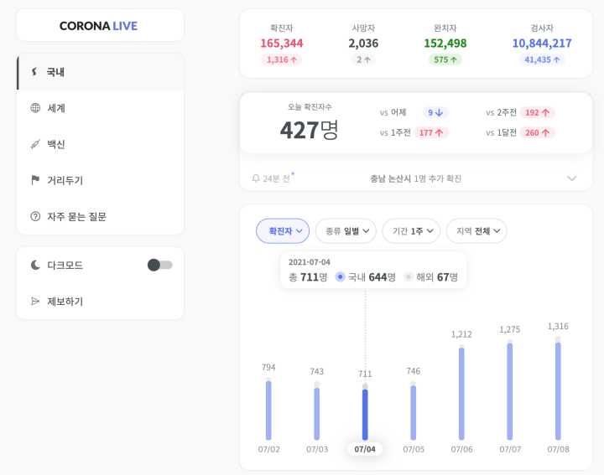The height and width of the screenshot is (475, 604).
Task: Click the 07/03 bar in chart
Action: [x=316, y=410]
